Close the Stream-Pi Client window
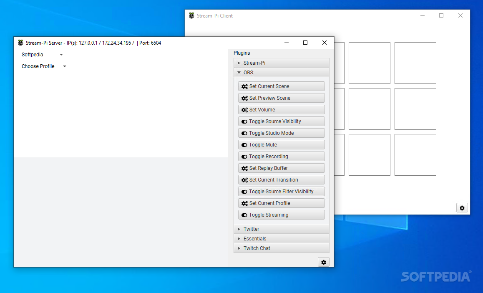The width and height of the screenshot is (483, 293). tap(460, 15)
